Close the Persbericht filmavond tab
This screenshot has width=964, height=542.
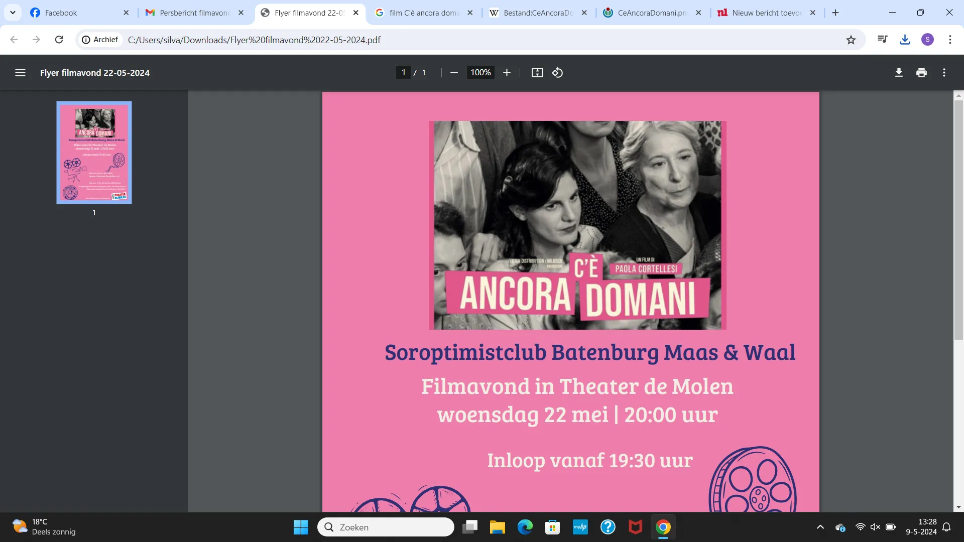(x=241, y=13)
